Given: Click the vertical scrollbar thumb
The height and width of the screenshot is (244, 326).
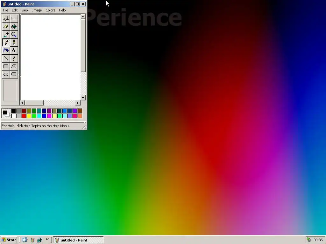Looking at the screenshot, I should click(83, 46).
